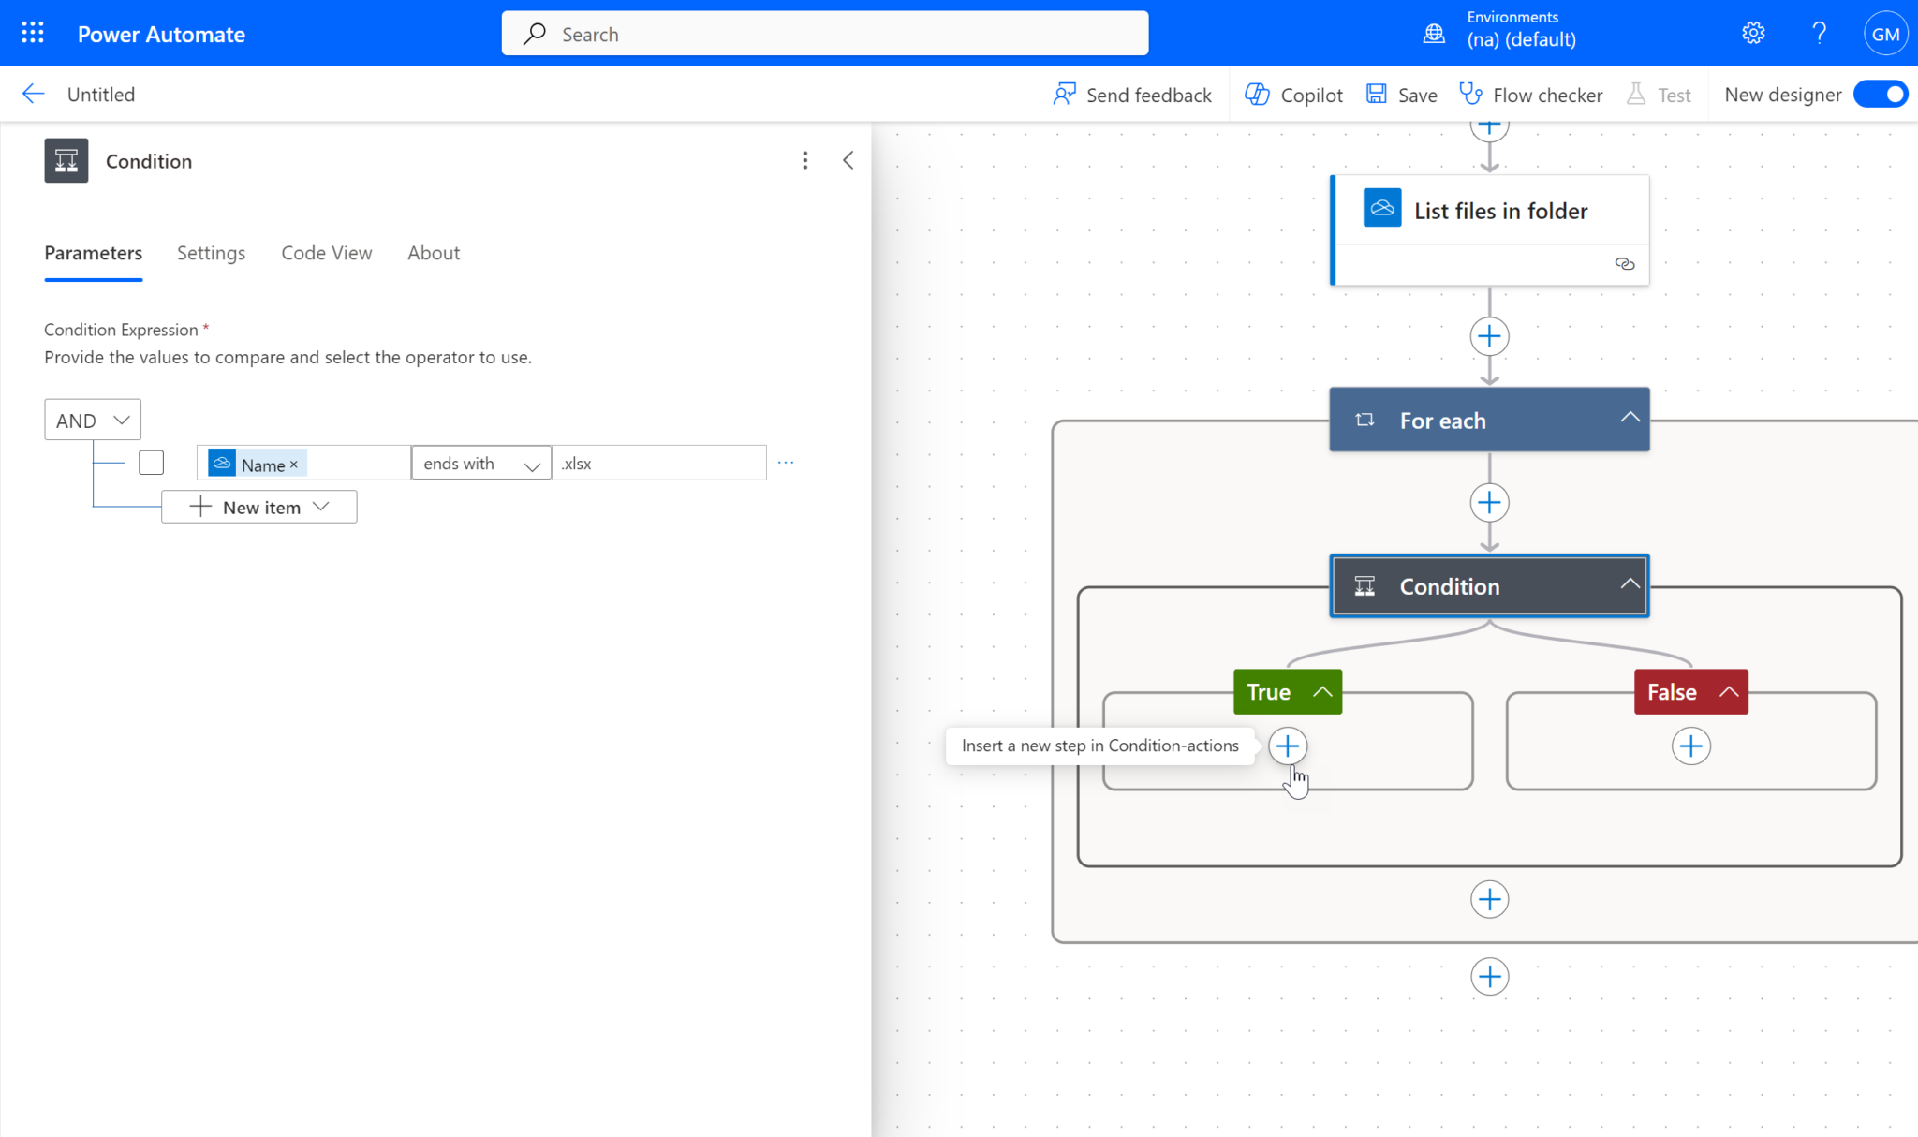Click the help question mark icon
1918x1137 pixels.
pyautogui.click(x=1819, y=34)
